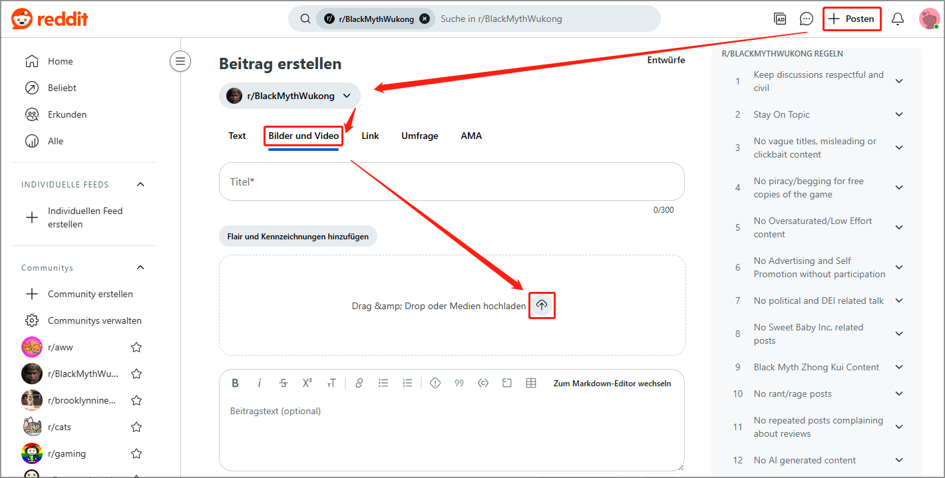Viewport: 945px width, 478px height.
Task: Open notifications bell
Action: (x=898, y=19)
